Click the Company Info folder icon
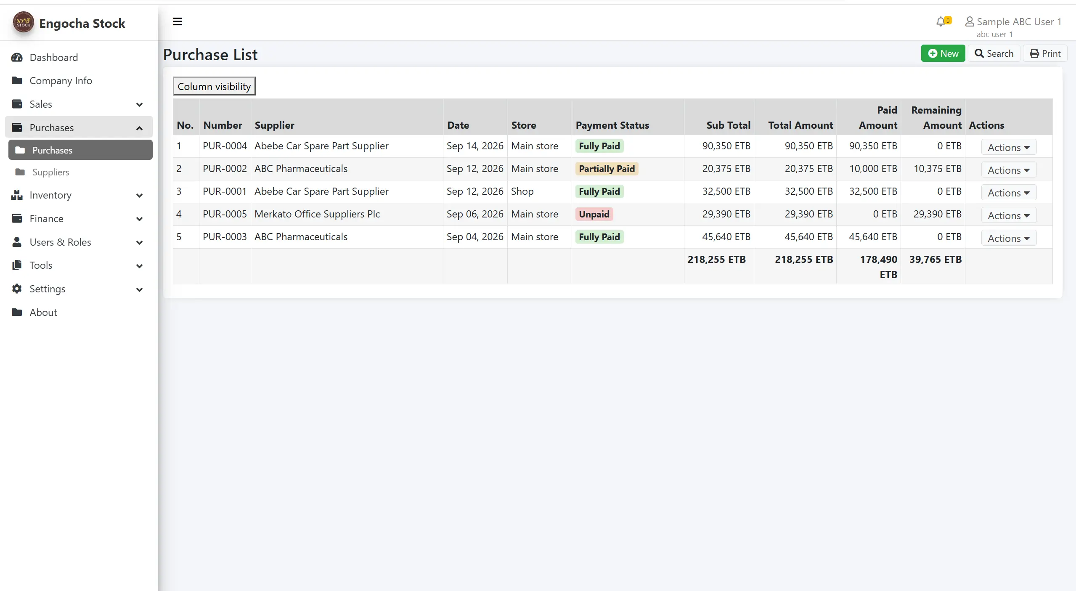 (x=17, y=80)
